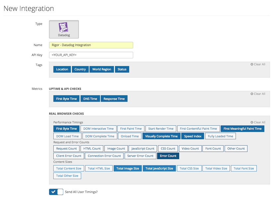Screen dimensions: 273x199
Task: Enable the Server Error Count metric
Action: coord(140,156)
